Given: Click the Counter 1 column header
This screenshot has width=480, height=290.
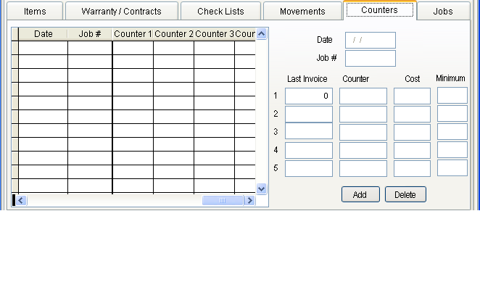Looking at the screenshot, I should coord(133,34).
